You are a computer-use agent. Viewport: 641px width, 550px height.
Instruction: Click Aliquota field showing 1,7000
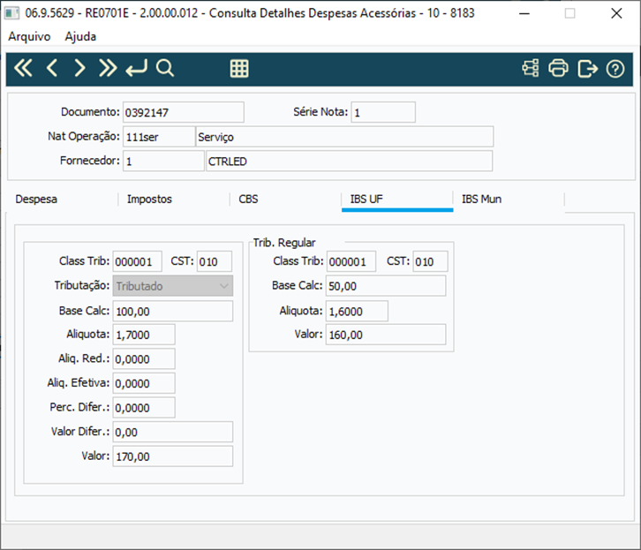coord(144,335)
